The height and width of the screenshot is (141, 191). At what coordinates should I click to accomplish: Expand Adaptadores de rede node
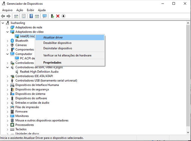pos(7,28)
